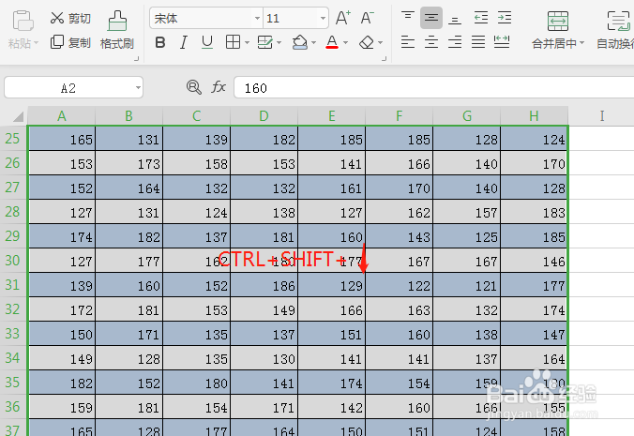Click the fx insert function button
This screenshot has width=634, height=436.
219,87
